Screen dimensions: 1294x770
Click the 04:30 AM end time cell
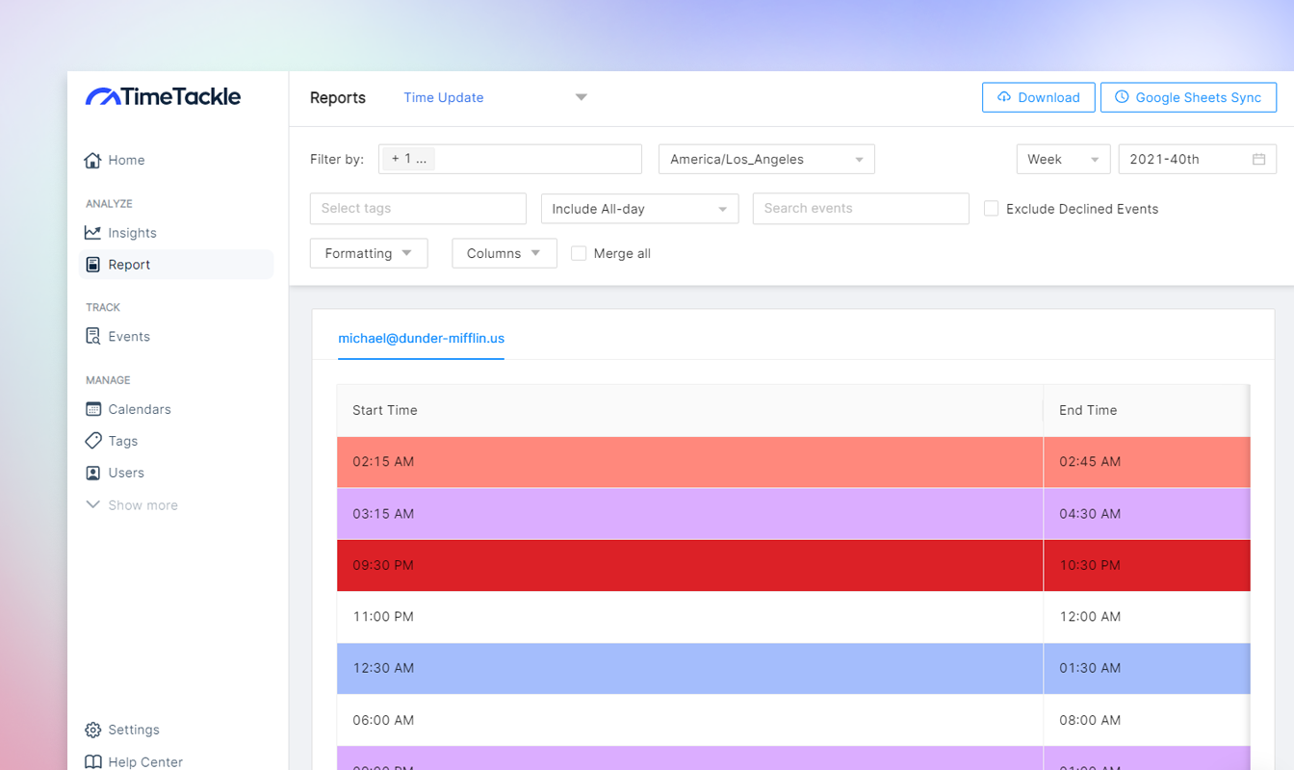(1147, 514)
